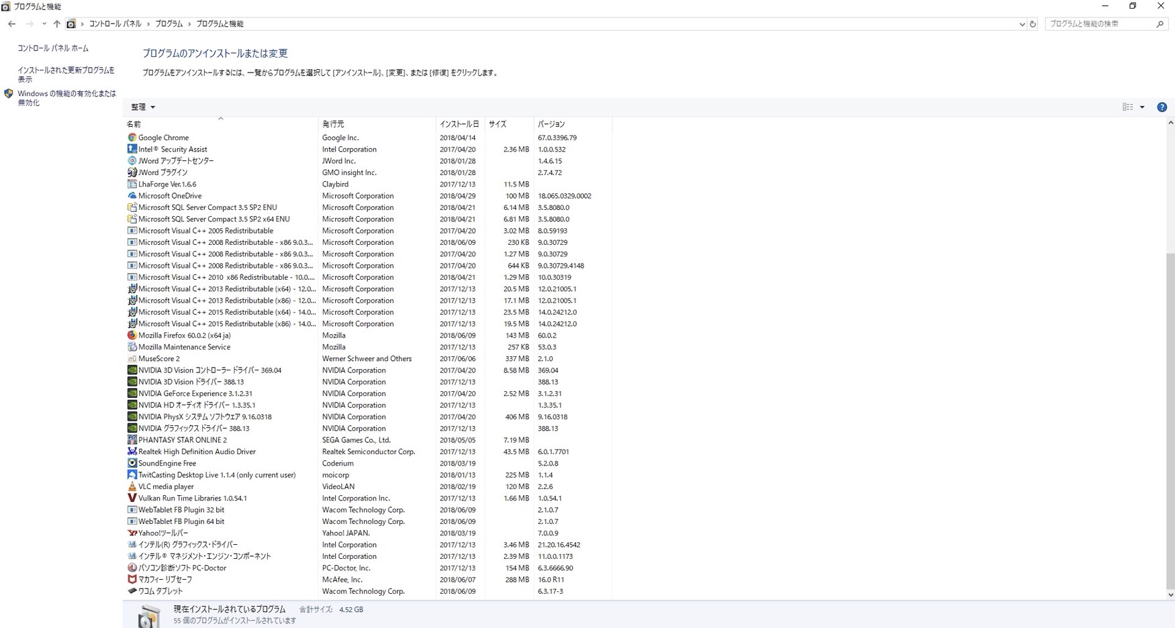Click the Microsoft OneDrive cloud icon
The height and width of the screenshot is (628, 1175).
coord(132,196)
